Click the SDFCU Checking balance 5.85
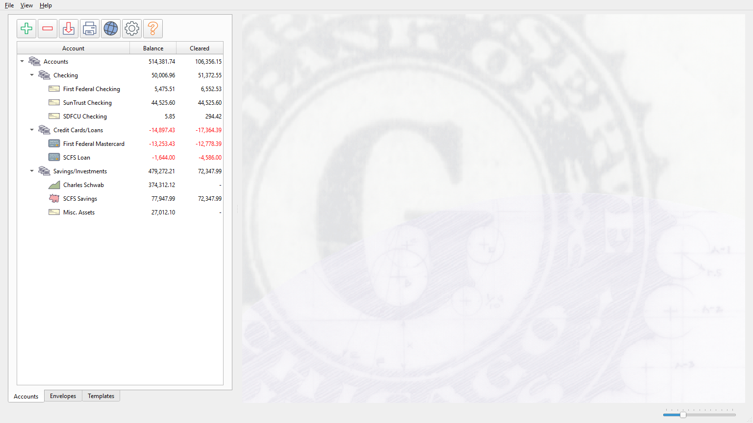Screen dimensions: 753x423 tap(170, 117)
